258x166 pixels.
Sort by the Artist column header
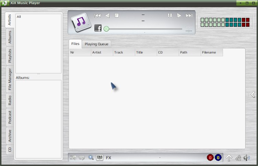point(102,52)
